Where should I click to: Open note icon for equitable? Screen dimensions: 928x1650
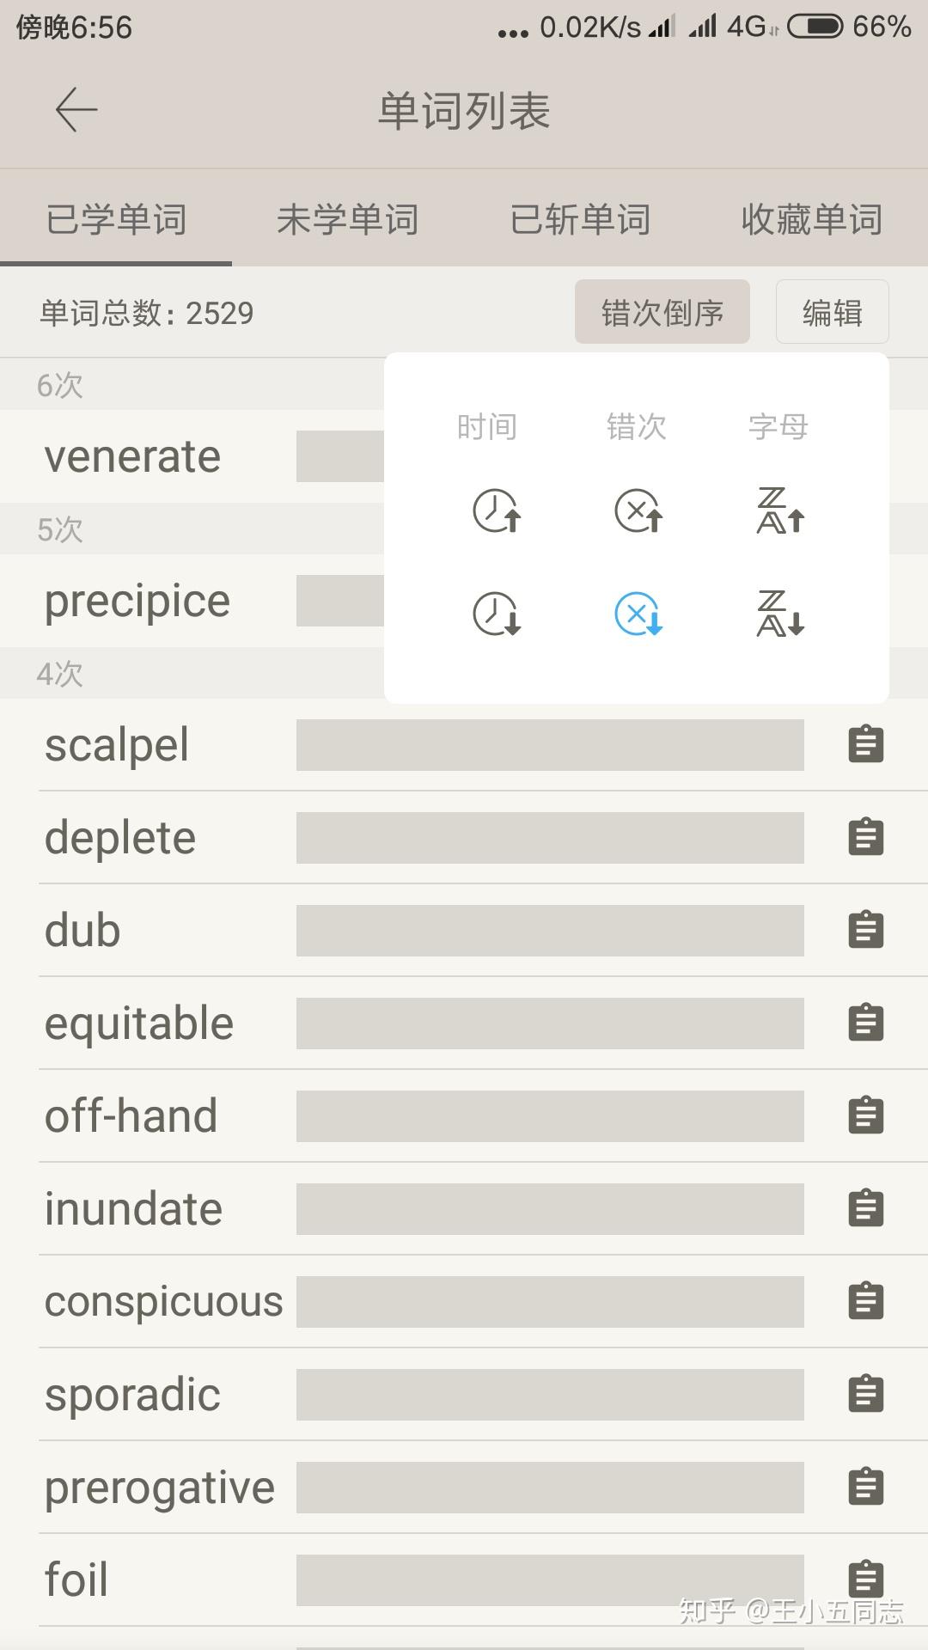click(865, 1023)
